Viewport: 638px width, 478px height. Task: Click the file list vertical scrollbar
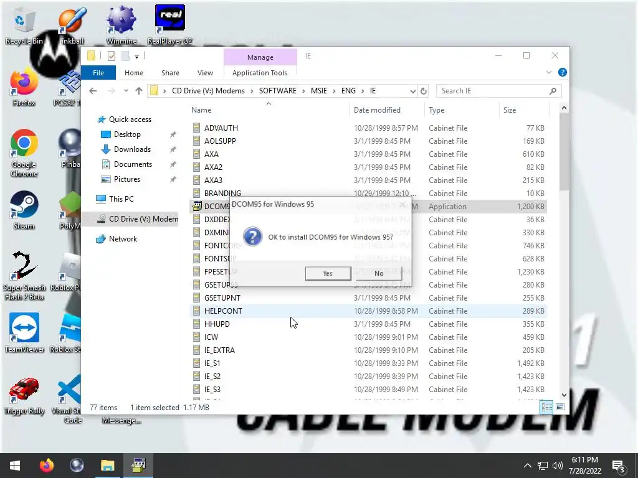564,151
